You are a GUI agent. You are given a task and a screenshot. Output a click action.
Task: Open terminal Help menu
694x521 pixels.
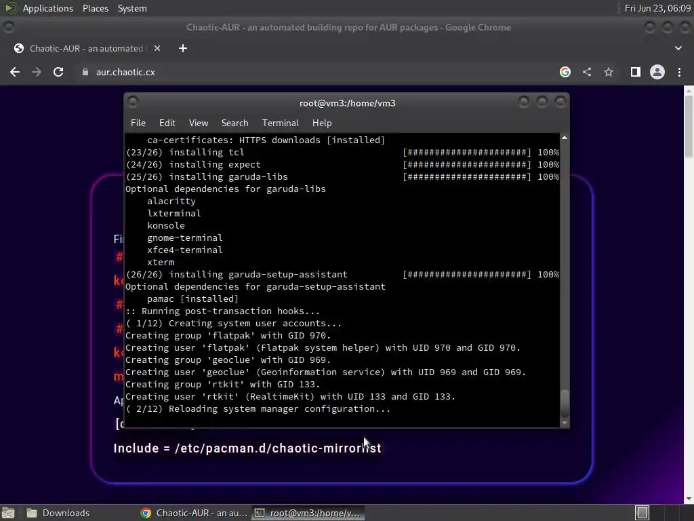coord(322,123)
